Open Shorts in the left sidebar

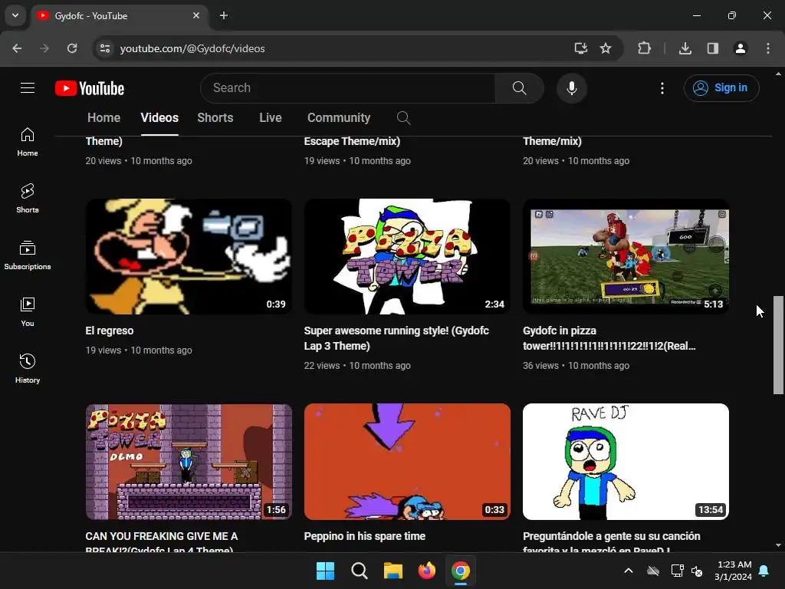(28, 199)
